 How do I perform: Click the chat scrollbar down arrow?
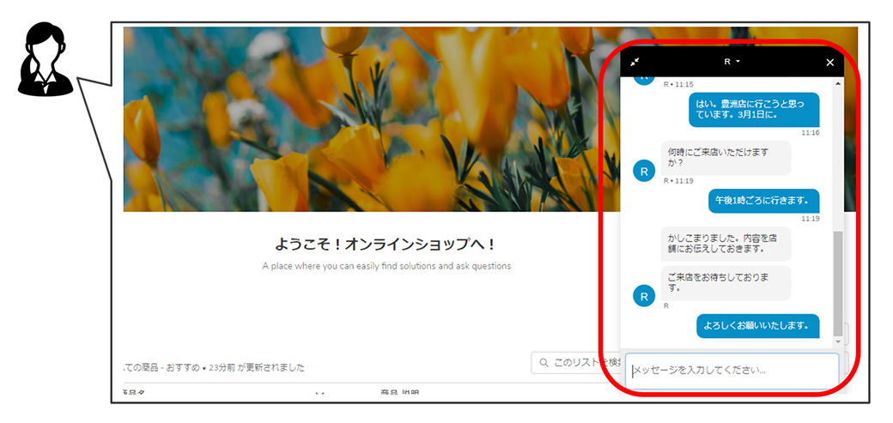click(838, 342)
